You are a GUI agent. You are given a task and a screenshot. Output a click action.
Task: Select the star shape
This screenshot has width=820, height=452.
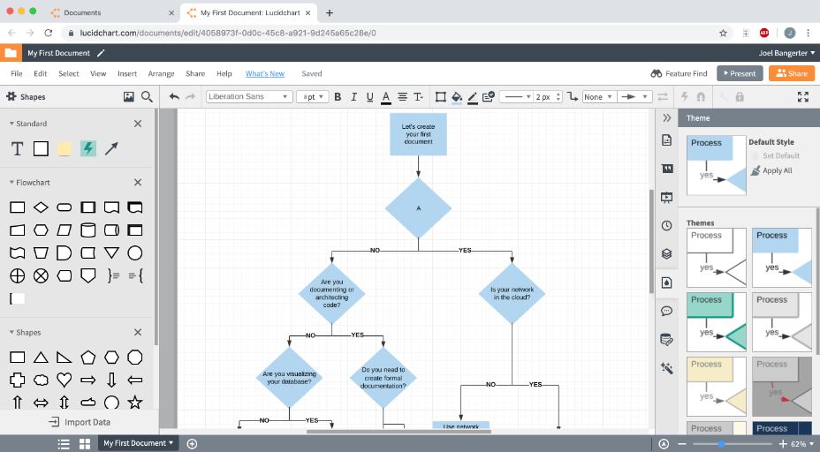135,403
